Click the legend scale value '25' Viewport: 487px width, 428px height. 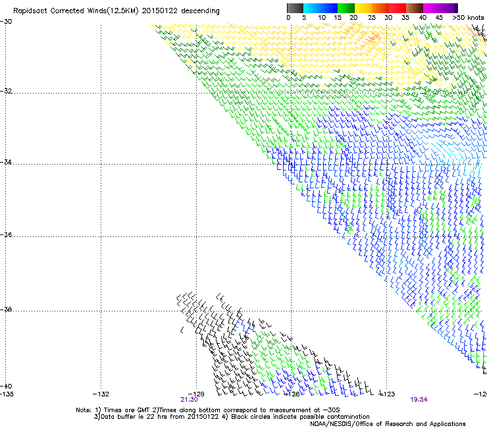(x=372, y=17)
